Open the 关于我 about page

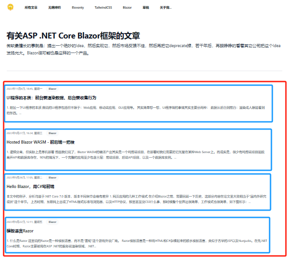point(165,8)
